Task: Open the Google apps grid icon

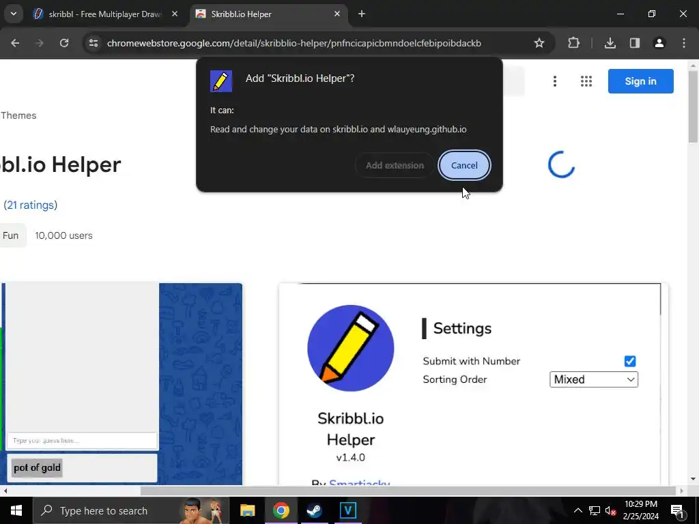Action: tap(586, 81)
